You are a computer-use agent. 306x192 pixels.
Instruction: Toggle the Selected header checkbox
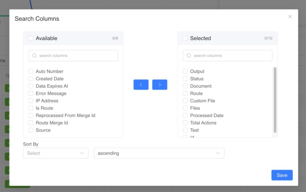point(185,38)
